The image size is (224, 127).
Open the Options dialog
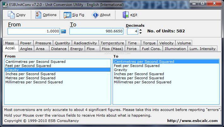[46, 15]
